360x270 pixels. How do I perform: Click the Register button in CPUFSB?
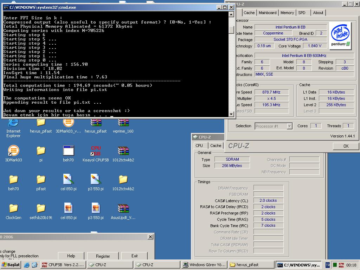click(103, 256)
